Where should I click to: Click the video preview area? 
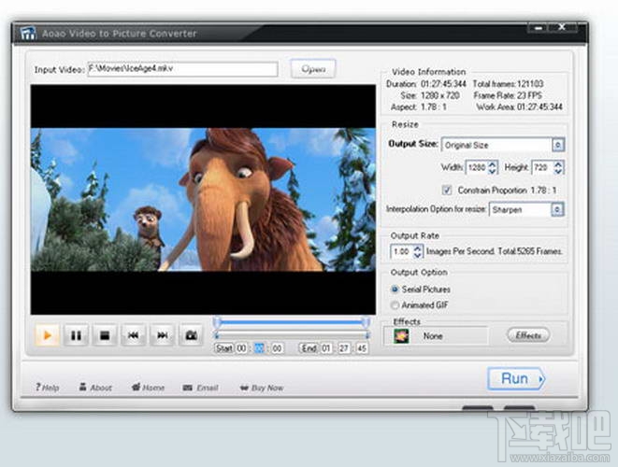(203, 200)
